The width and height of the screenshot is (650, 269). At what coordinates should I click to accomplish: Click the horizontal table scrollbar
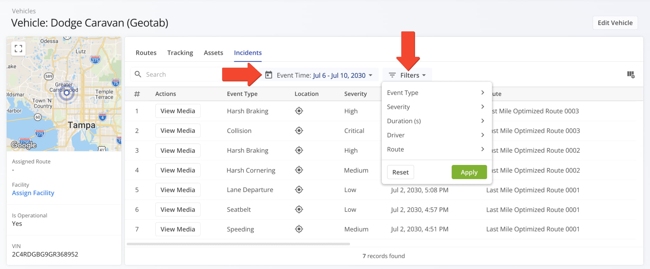[238, 244]
